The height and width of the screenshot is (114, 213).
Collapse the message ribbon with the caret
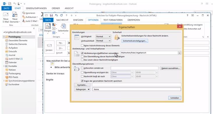coord(208,37)
